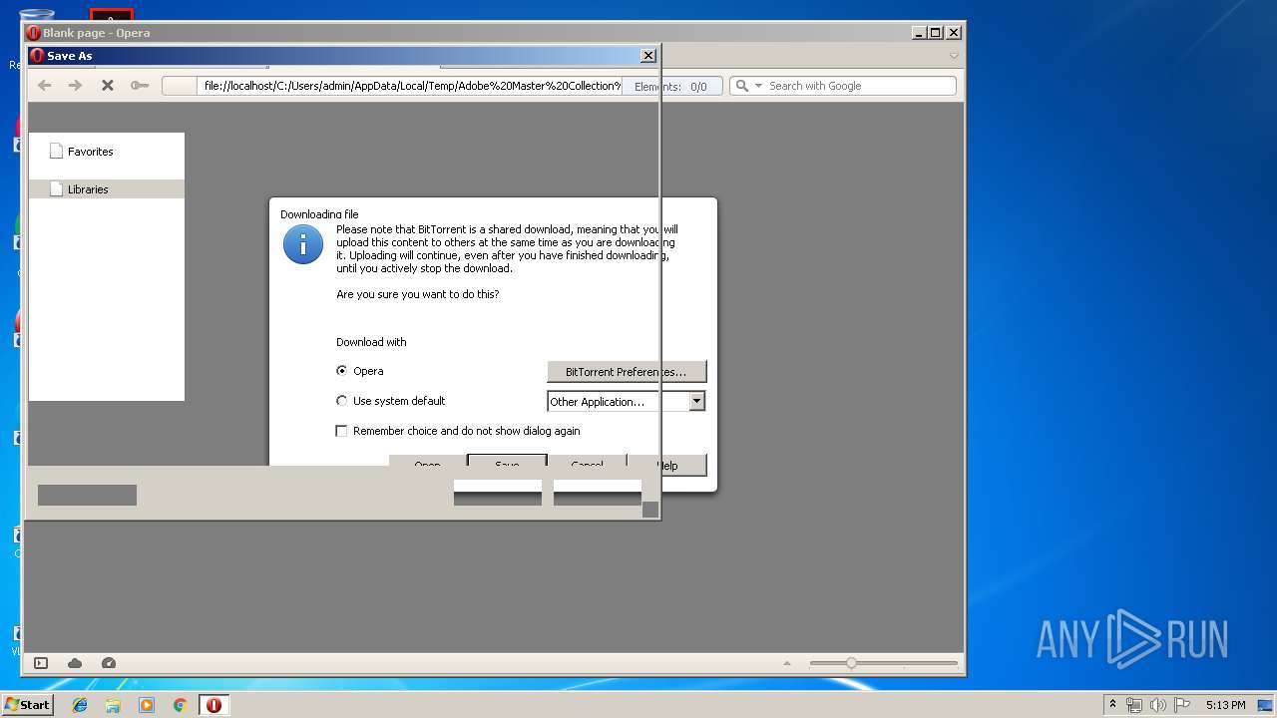This screenshot has width=1277, height=718.
Task: Launch Google Chrome from taskbar
Action: pyautogui.click(x=180, y=705)
